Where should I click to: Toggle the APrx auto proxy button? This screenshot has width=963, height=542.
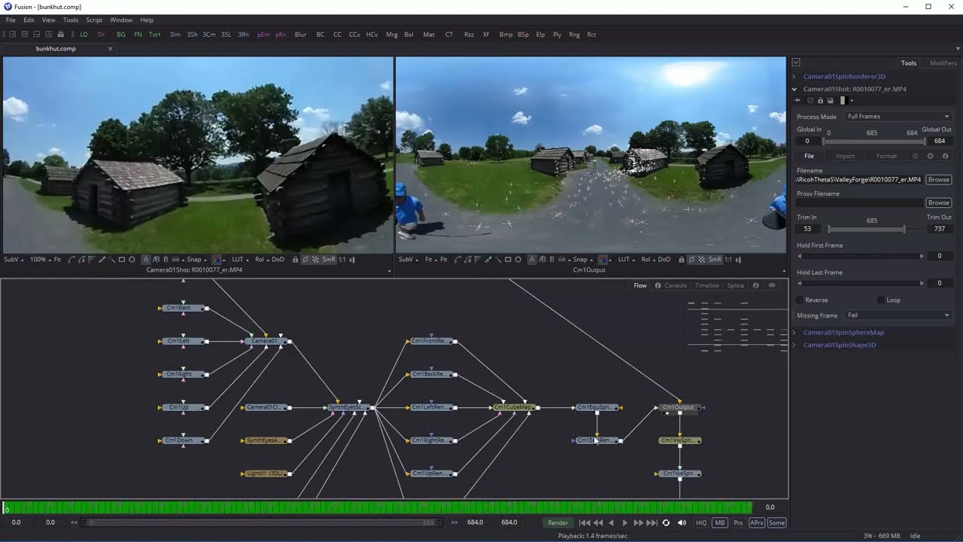pyautogui.click(x=757, y=522)
